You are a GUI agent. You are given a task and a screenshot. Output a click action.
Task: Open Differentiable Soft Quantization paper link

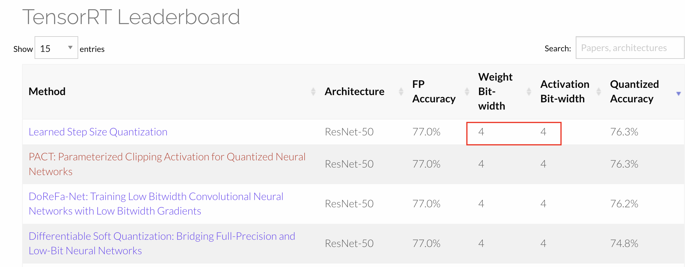coord(162,244)
